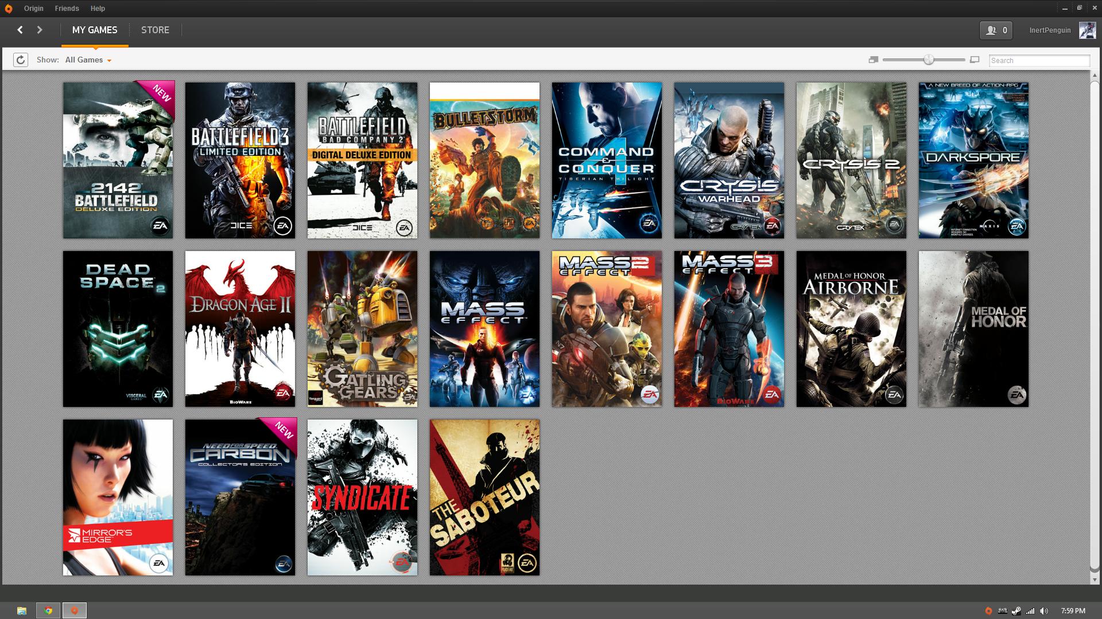Click the InertPenguin username

(x=1050, y=30)
